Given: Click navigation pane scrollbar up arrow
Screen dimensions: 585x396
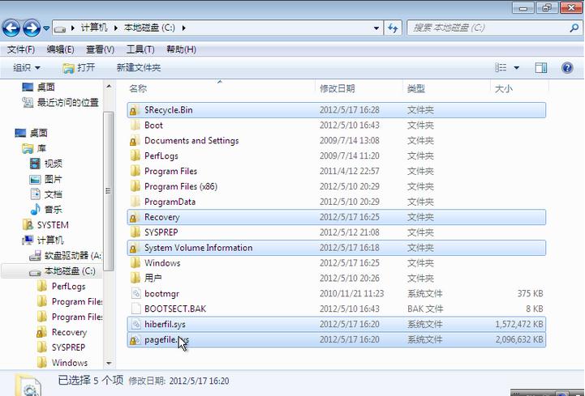Looking at the screenshot, I should [x=109, y=87].
